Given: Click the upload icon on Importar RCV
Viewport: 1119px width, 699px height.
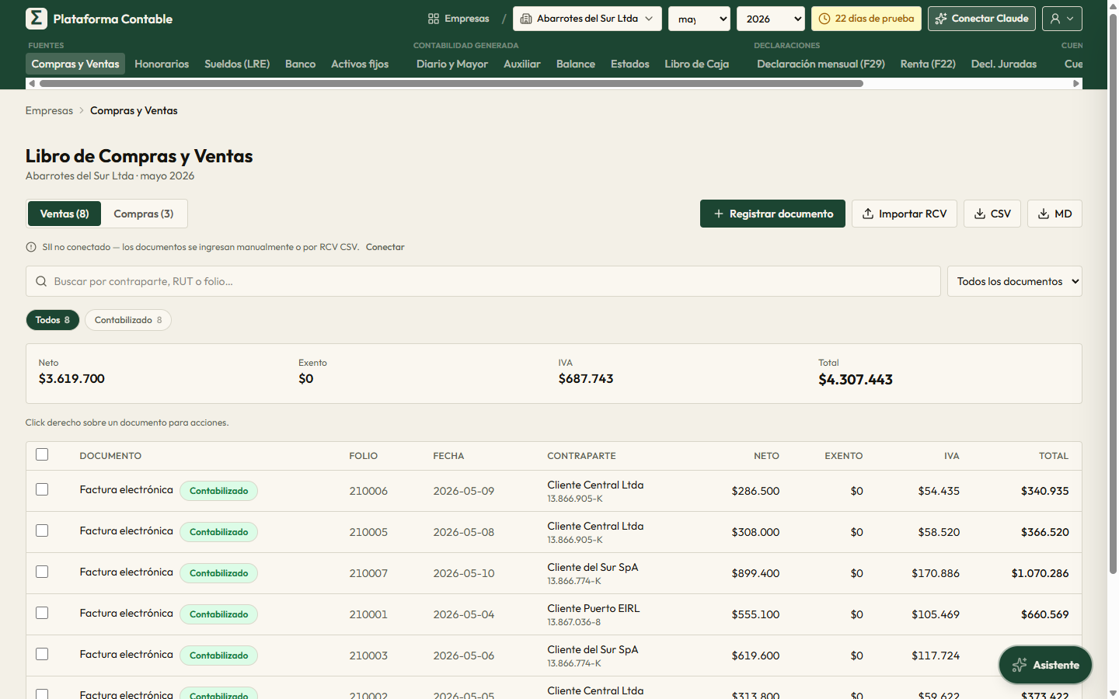Looking at the screenshot, I should 868,214.
